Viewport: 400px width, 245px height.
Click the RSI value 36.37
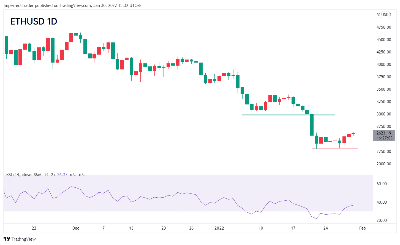(62, 175)
